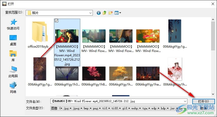Click the vertical scrollbar thumb
This screenshot has width=217, height=117.
point(213,36)
